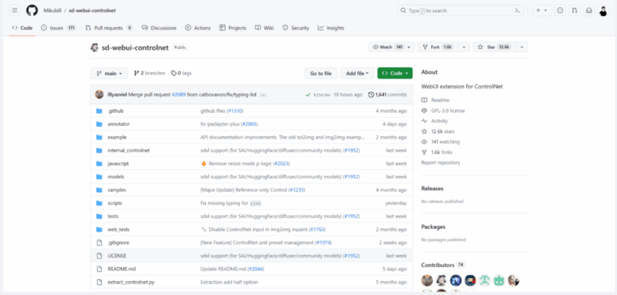
Task: Open the Readme link in About
Action: click(x=435, y=101)
